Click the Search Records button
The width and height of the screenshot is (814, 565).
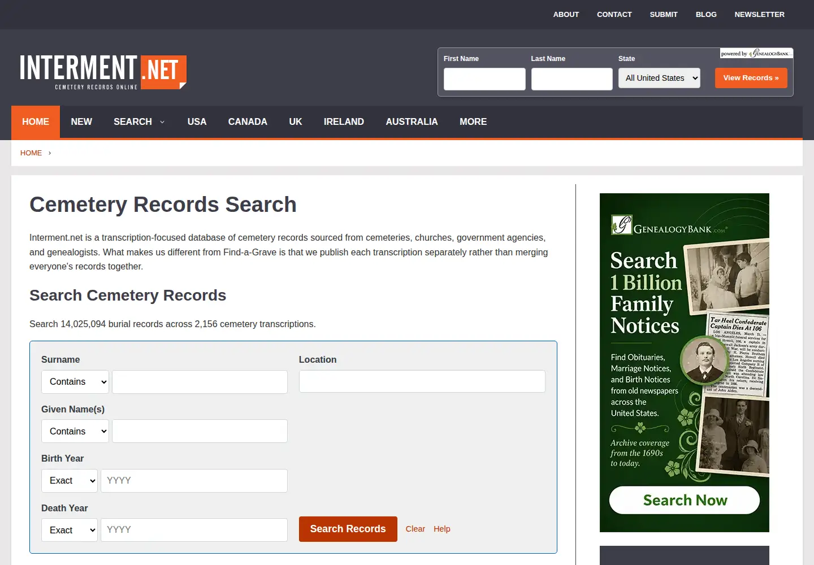348,529
